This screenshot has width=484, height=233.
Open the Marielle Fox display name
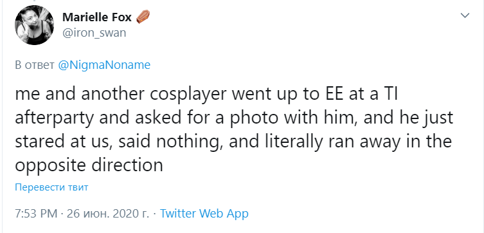pos(97,17)
